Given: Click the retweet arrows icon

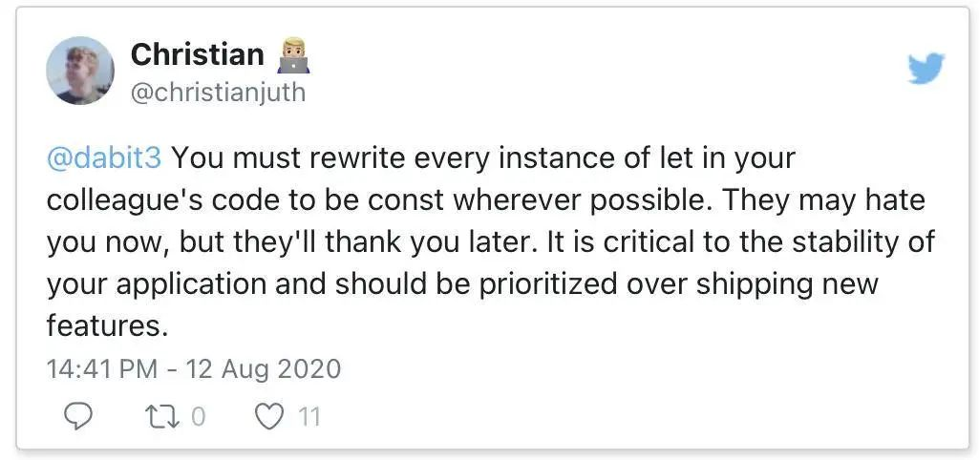Looking at the screenshot, I should click(x=161, y=417).
